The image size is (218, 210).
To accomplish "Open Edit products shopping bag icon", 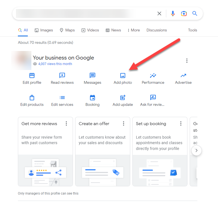I will tap(32, 98).
